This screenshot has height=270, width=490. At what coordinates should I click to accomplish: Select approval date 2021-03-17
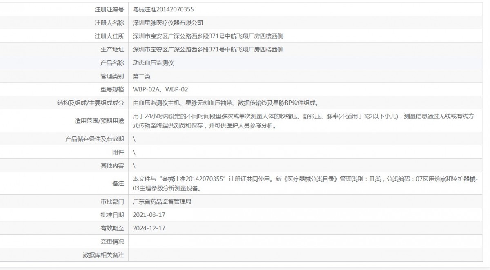point(149,215)
